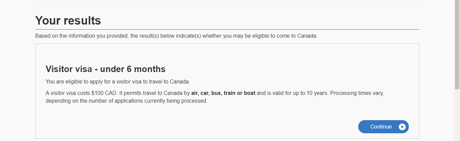Click the word "Canada" in the intro line
The height and width of the screenshot is (141, 460).
[307, 36]
